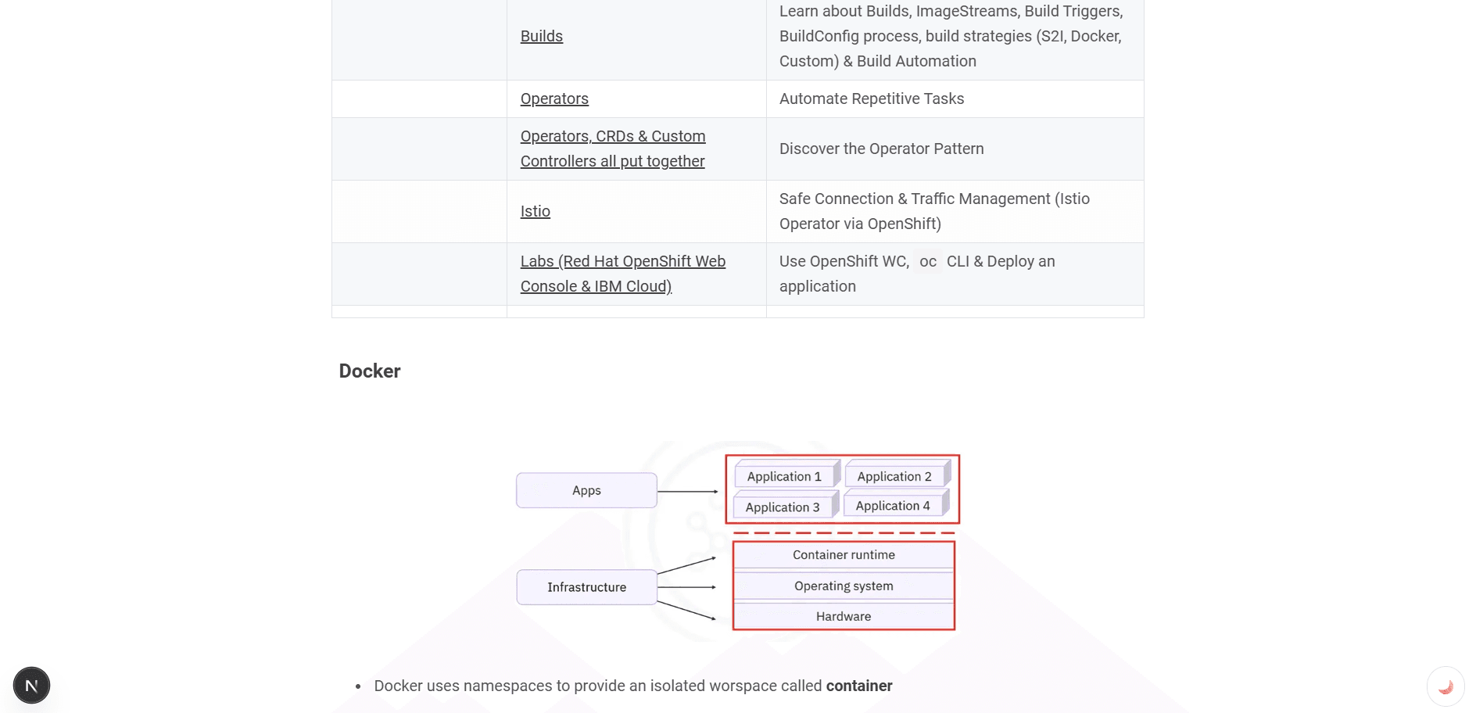Screen dimensions: 1476x713
Task: Click the Operating system layer
Action: [x=844, y=586]
